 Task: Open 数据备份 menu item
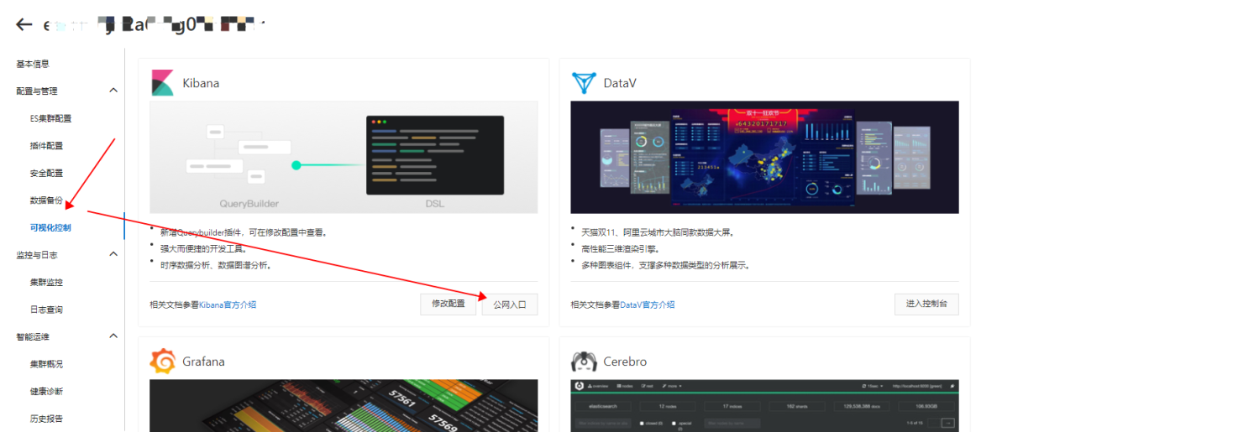click(x=46, y=200)
